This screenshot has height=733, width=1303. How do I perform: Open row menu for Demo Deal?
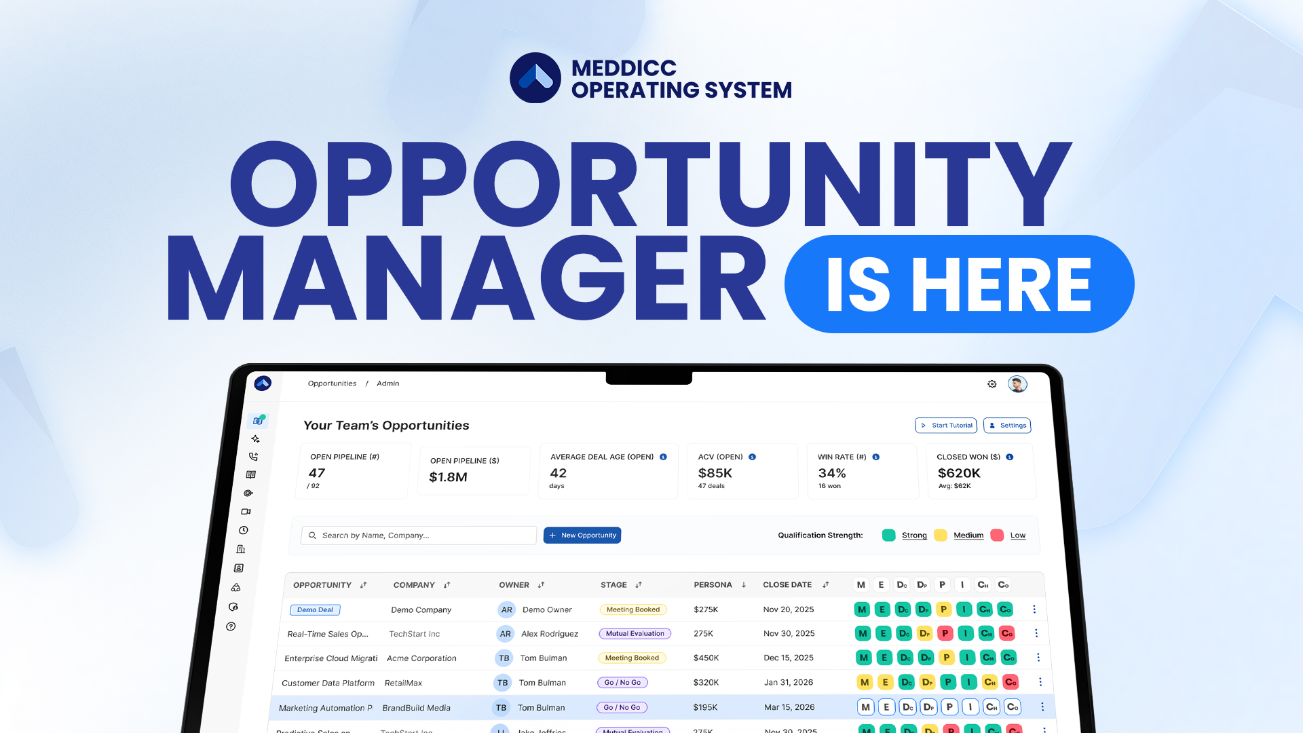[x=1034, y=609]
